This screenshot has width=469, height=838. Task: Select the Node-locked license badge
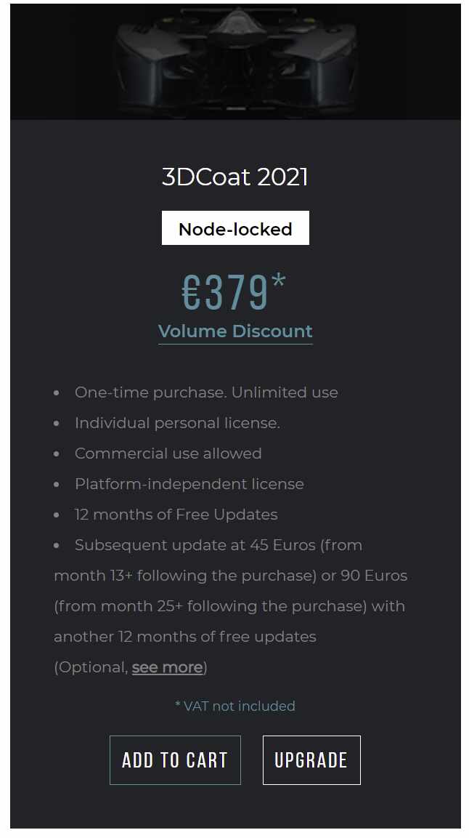click(235, 229)
